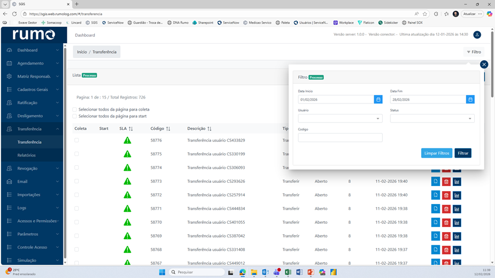Select Dashboard in the left sidebar

27,50
